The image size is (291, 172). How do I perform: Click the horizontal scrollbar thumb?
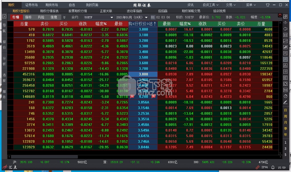(44, 157)
